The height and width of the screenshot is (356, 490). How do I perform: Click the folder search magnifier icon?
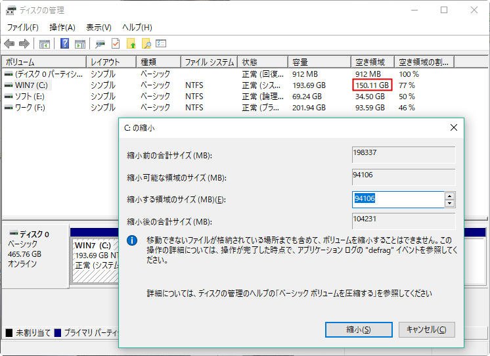tap(146, 43)
